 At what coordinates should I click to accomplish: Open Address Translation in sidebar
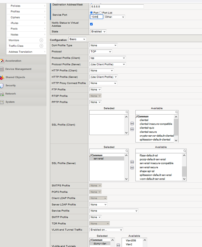(20, 52)
